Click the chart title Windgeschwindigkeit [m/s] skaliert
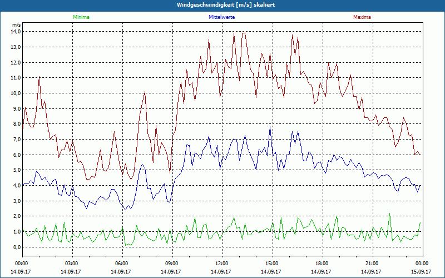 226,5
